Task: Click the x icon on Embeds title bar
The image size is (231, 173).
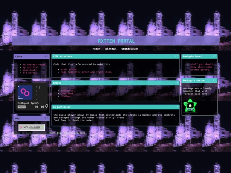Action: [178, 83]
